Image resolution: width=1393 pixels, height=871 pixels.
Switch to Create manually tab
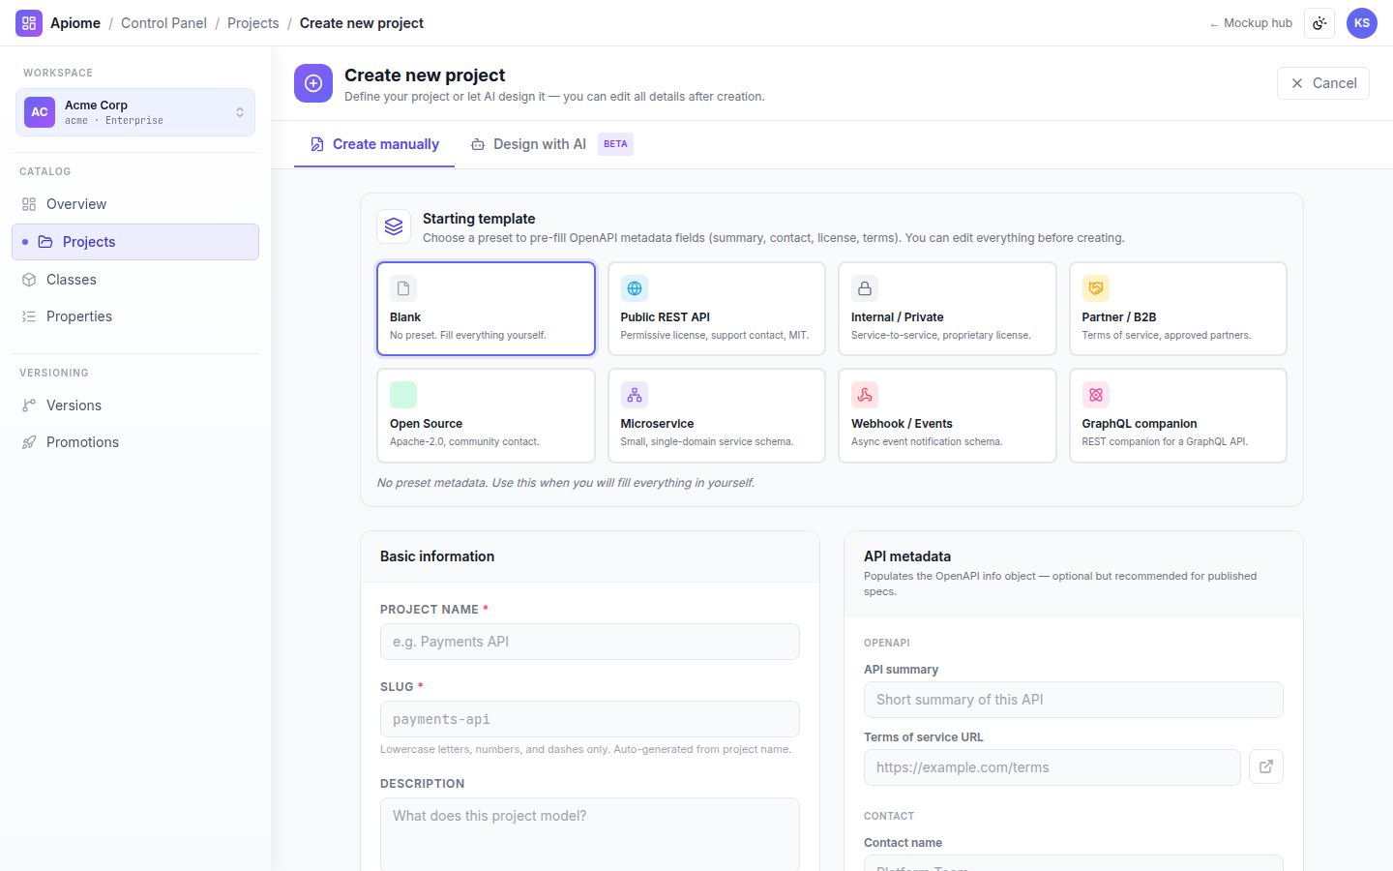click(374, 144)
